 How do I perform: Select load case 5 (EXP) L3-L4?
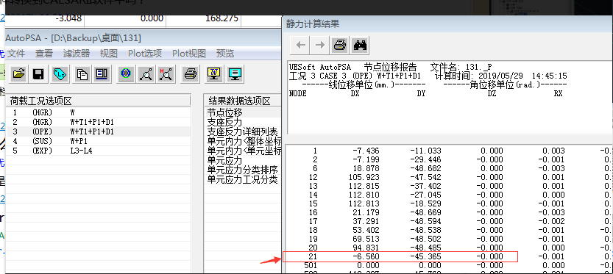[x=99, y=151]
